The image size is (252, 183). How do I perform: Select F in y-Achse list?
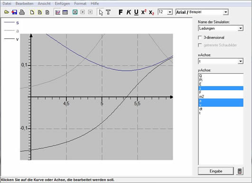click(221, 92)
